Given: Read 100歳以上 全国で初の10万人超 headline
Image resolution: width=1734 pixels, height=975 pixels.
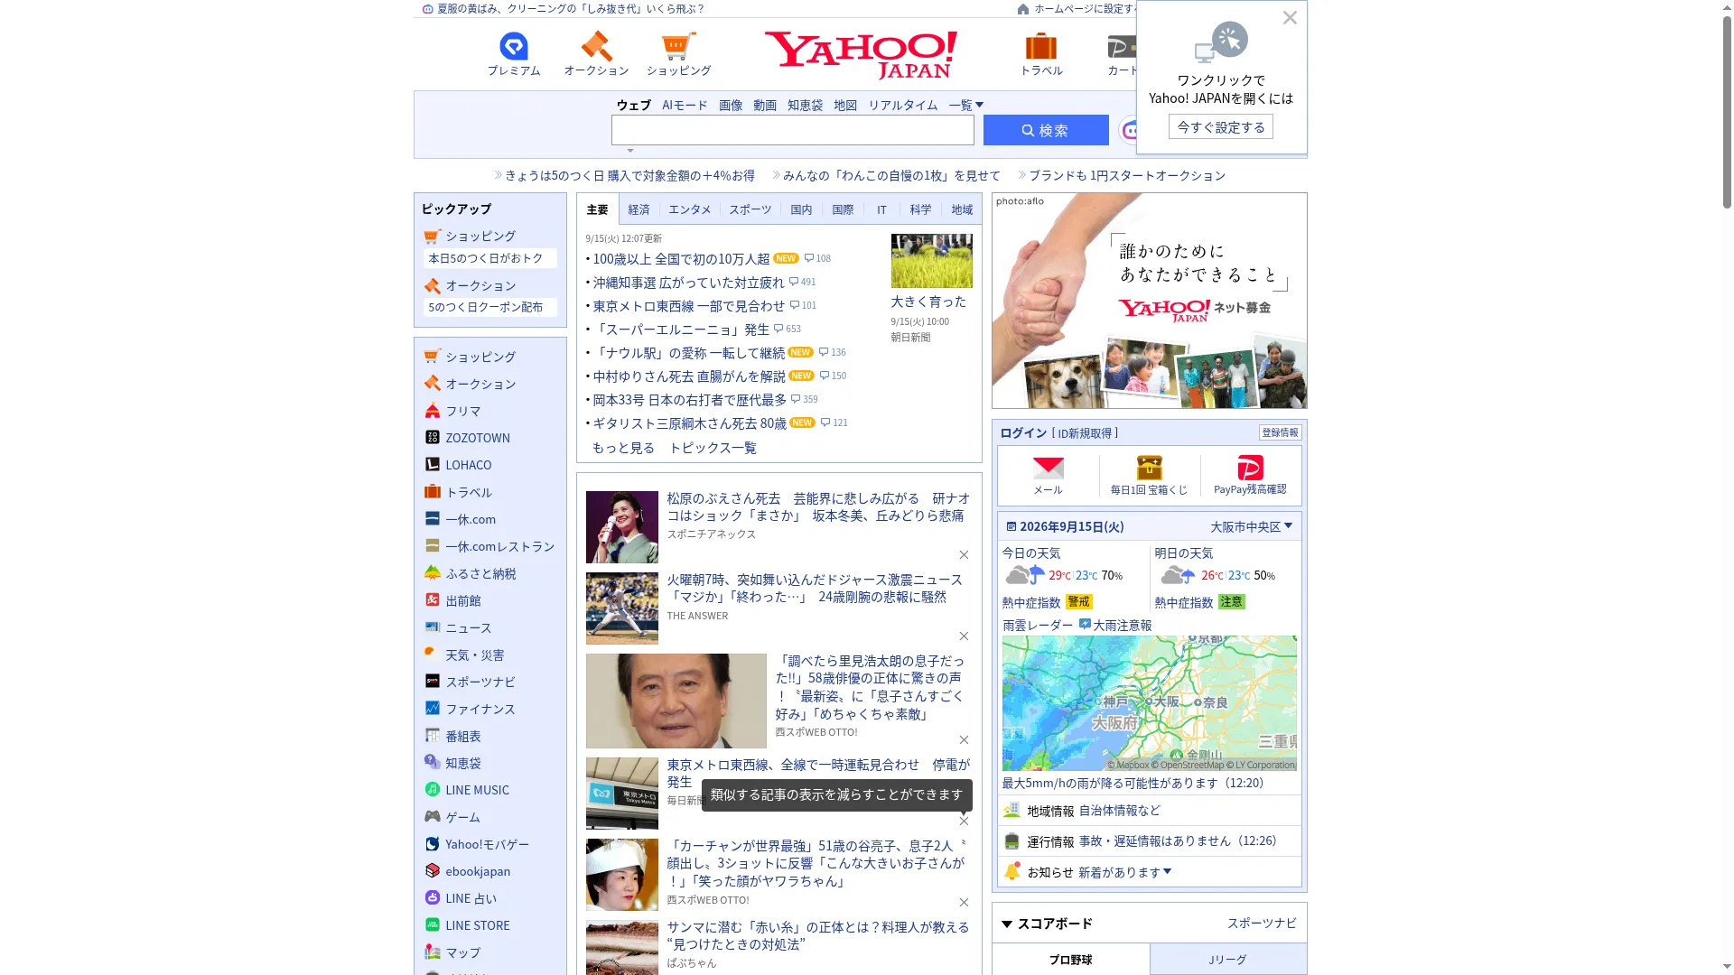Looking at the screenshot, I should [x=681, y=259].
